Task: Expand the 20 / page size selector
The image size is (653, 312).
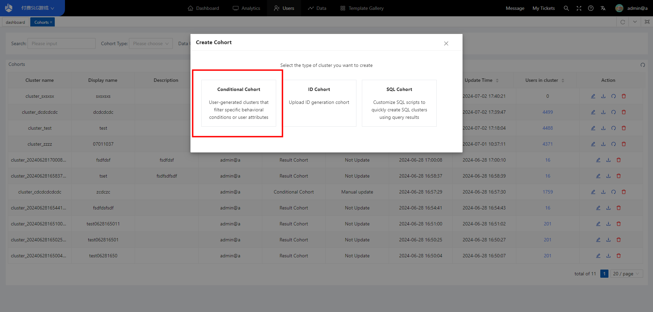Action: 626,274
